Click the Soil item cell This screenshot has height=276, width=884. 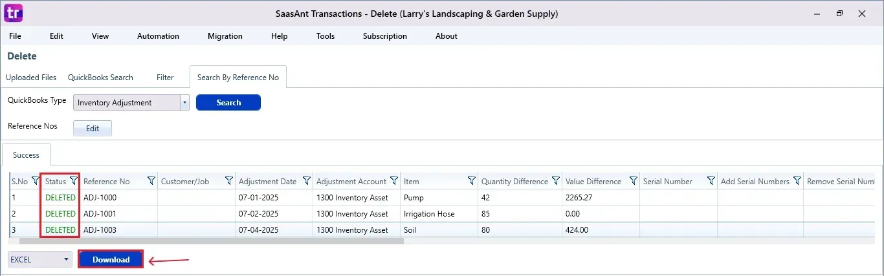coord(439,230)
